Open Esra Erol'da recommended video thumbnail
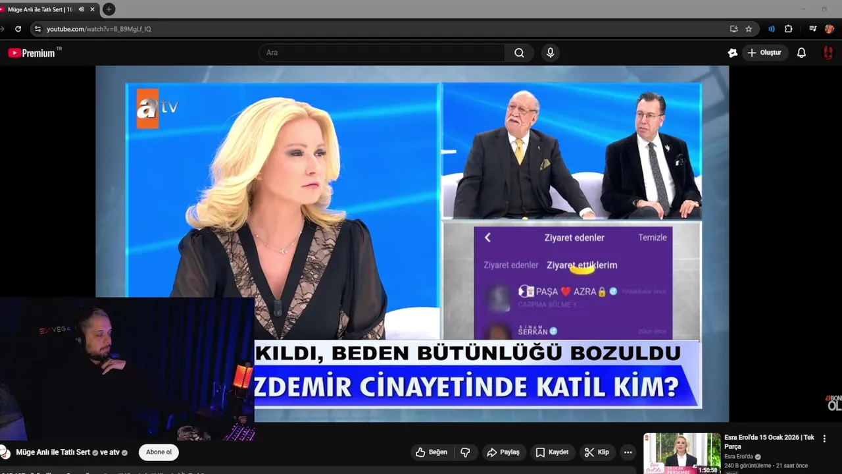This screenshot has width=842, height=474. [682, 454]
